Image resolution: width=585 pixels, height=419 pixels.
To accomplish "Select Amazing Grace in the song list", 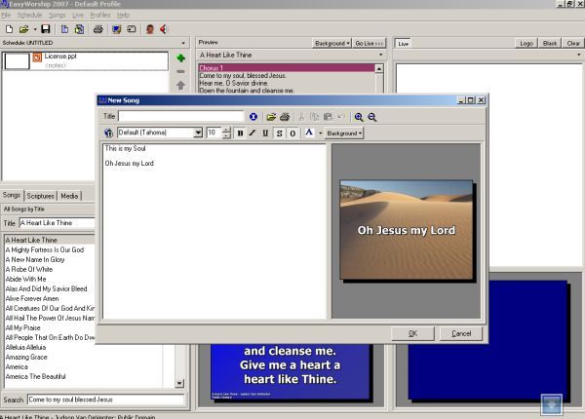I will pos(26,357).
